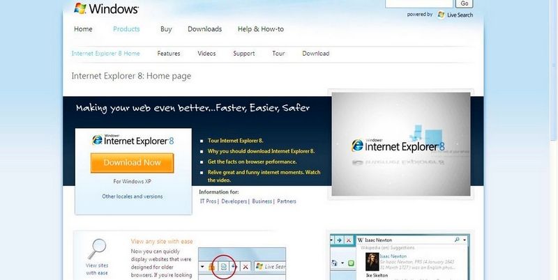
Task: Switch to the Tour tab
Action: click(x=278, y=54)
